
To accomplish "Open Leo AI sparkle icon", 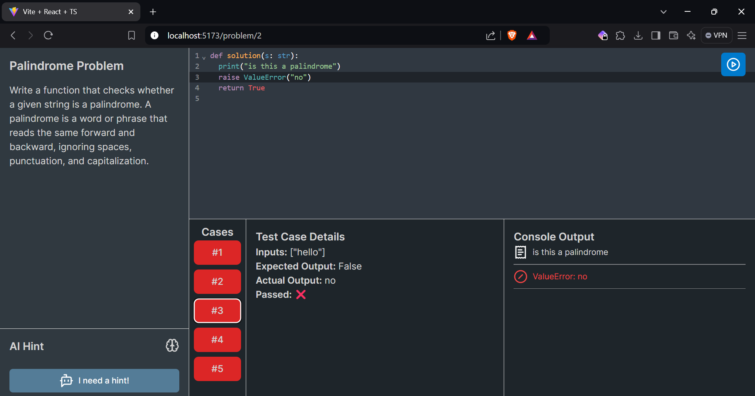I will point(691,36).
